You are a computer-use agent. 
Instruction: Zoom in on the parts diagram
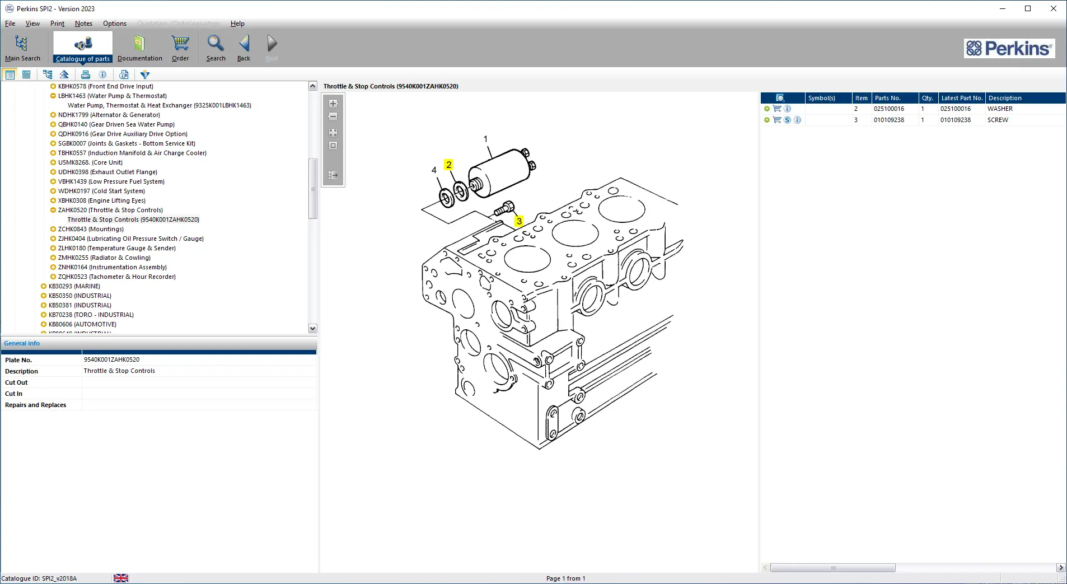(x=333, y=104)
